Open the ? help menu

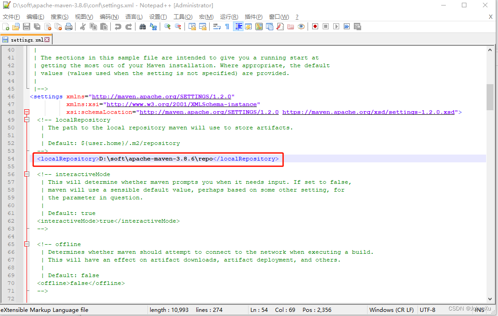tap(297, 17)
